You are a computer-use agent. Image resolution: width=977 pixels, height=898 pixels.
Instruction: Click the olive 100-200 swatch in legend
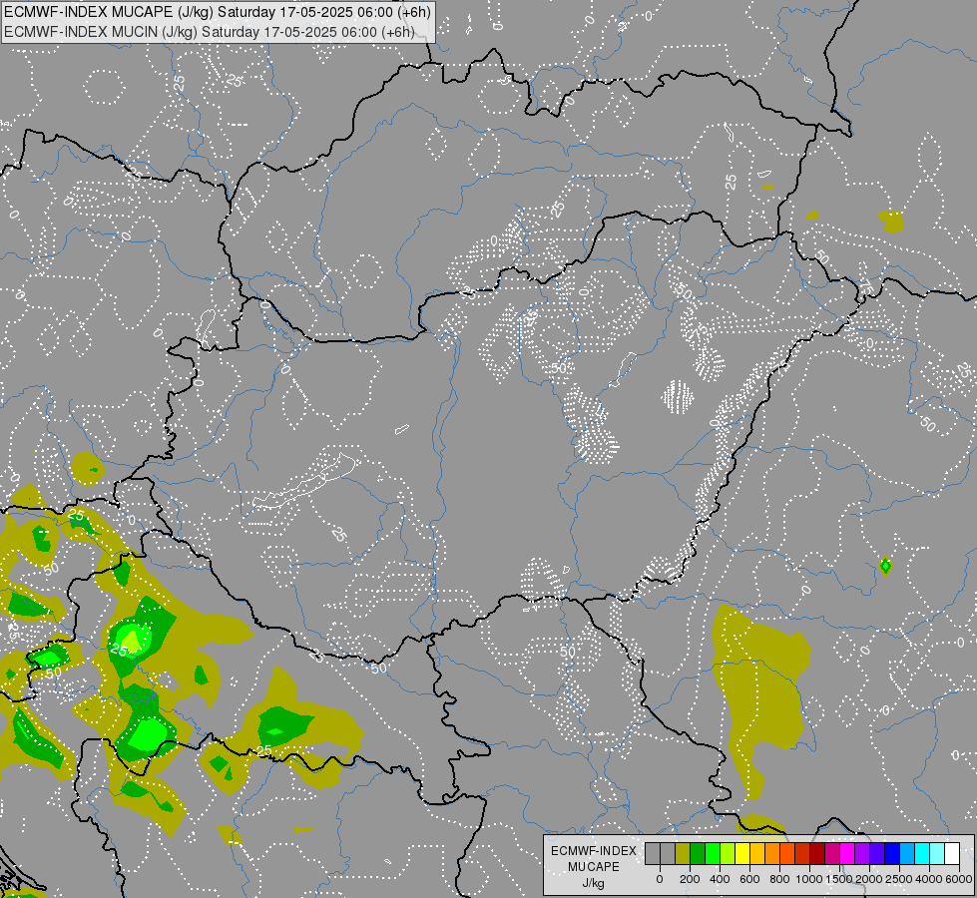(x=683, y=854)
